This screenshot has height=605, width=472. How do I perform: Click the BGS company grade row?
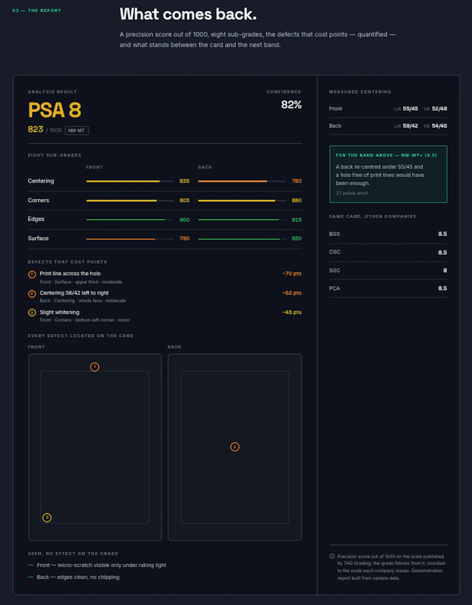point(388,234)
